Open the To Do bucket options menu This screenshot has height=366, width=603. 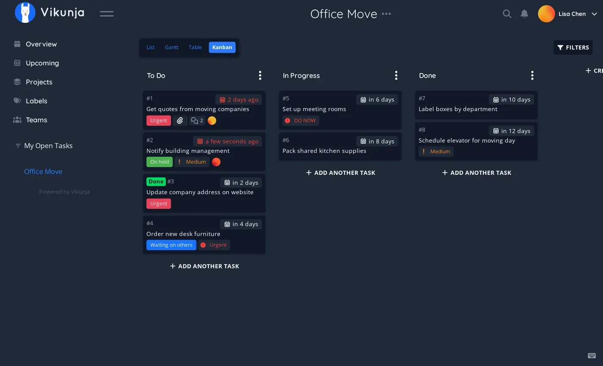[x=260, y=75]
